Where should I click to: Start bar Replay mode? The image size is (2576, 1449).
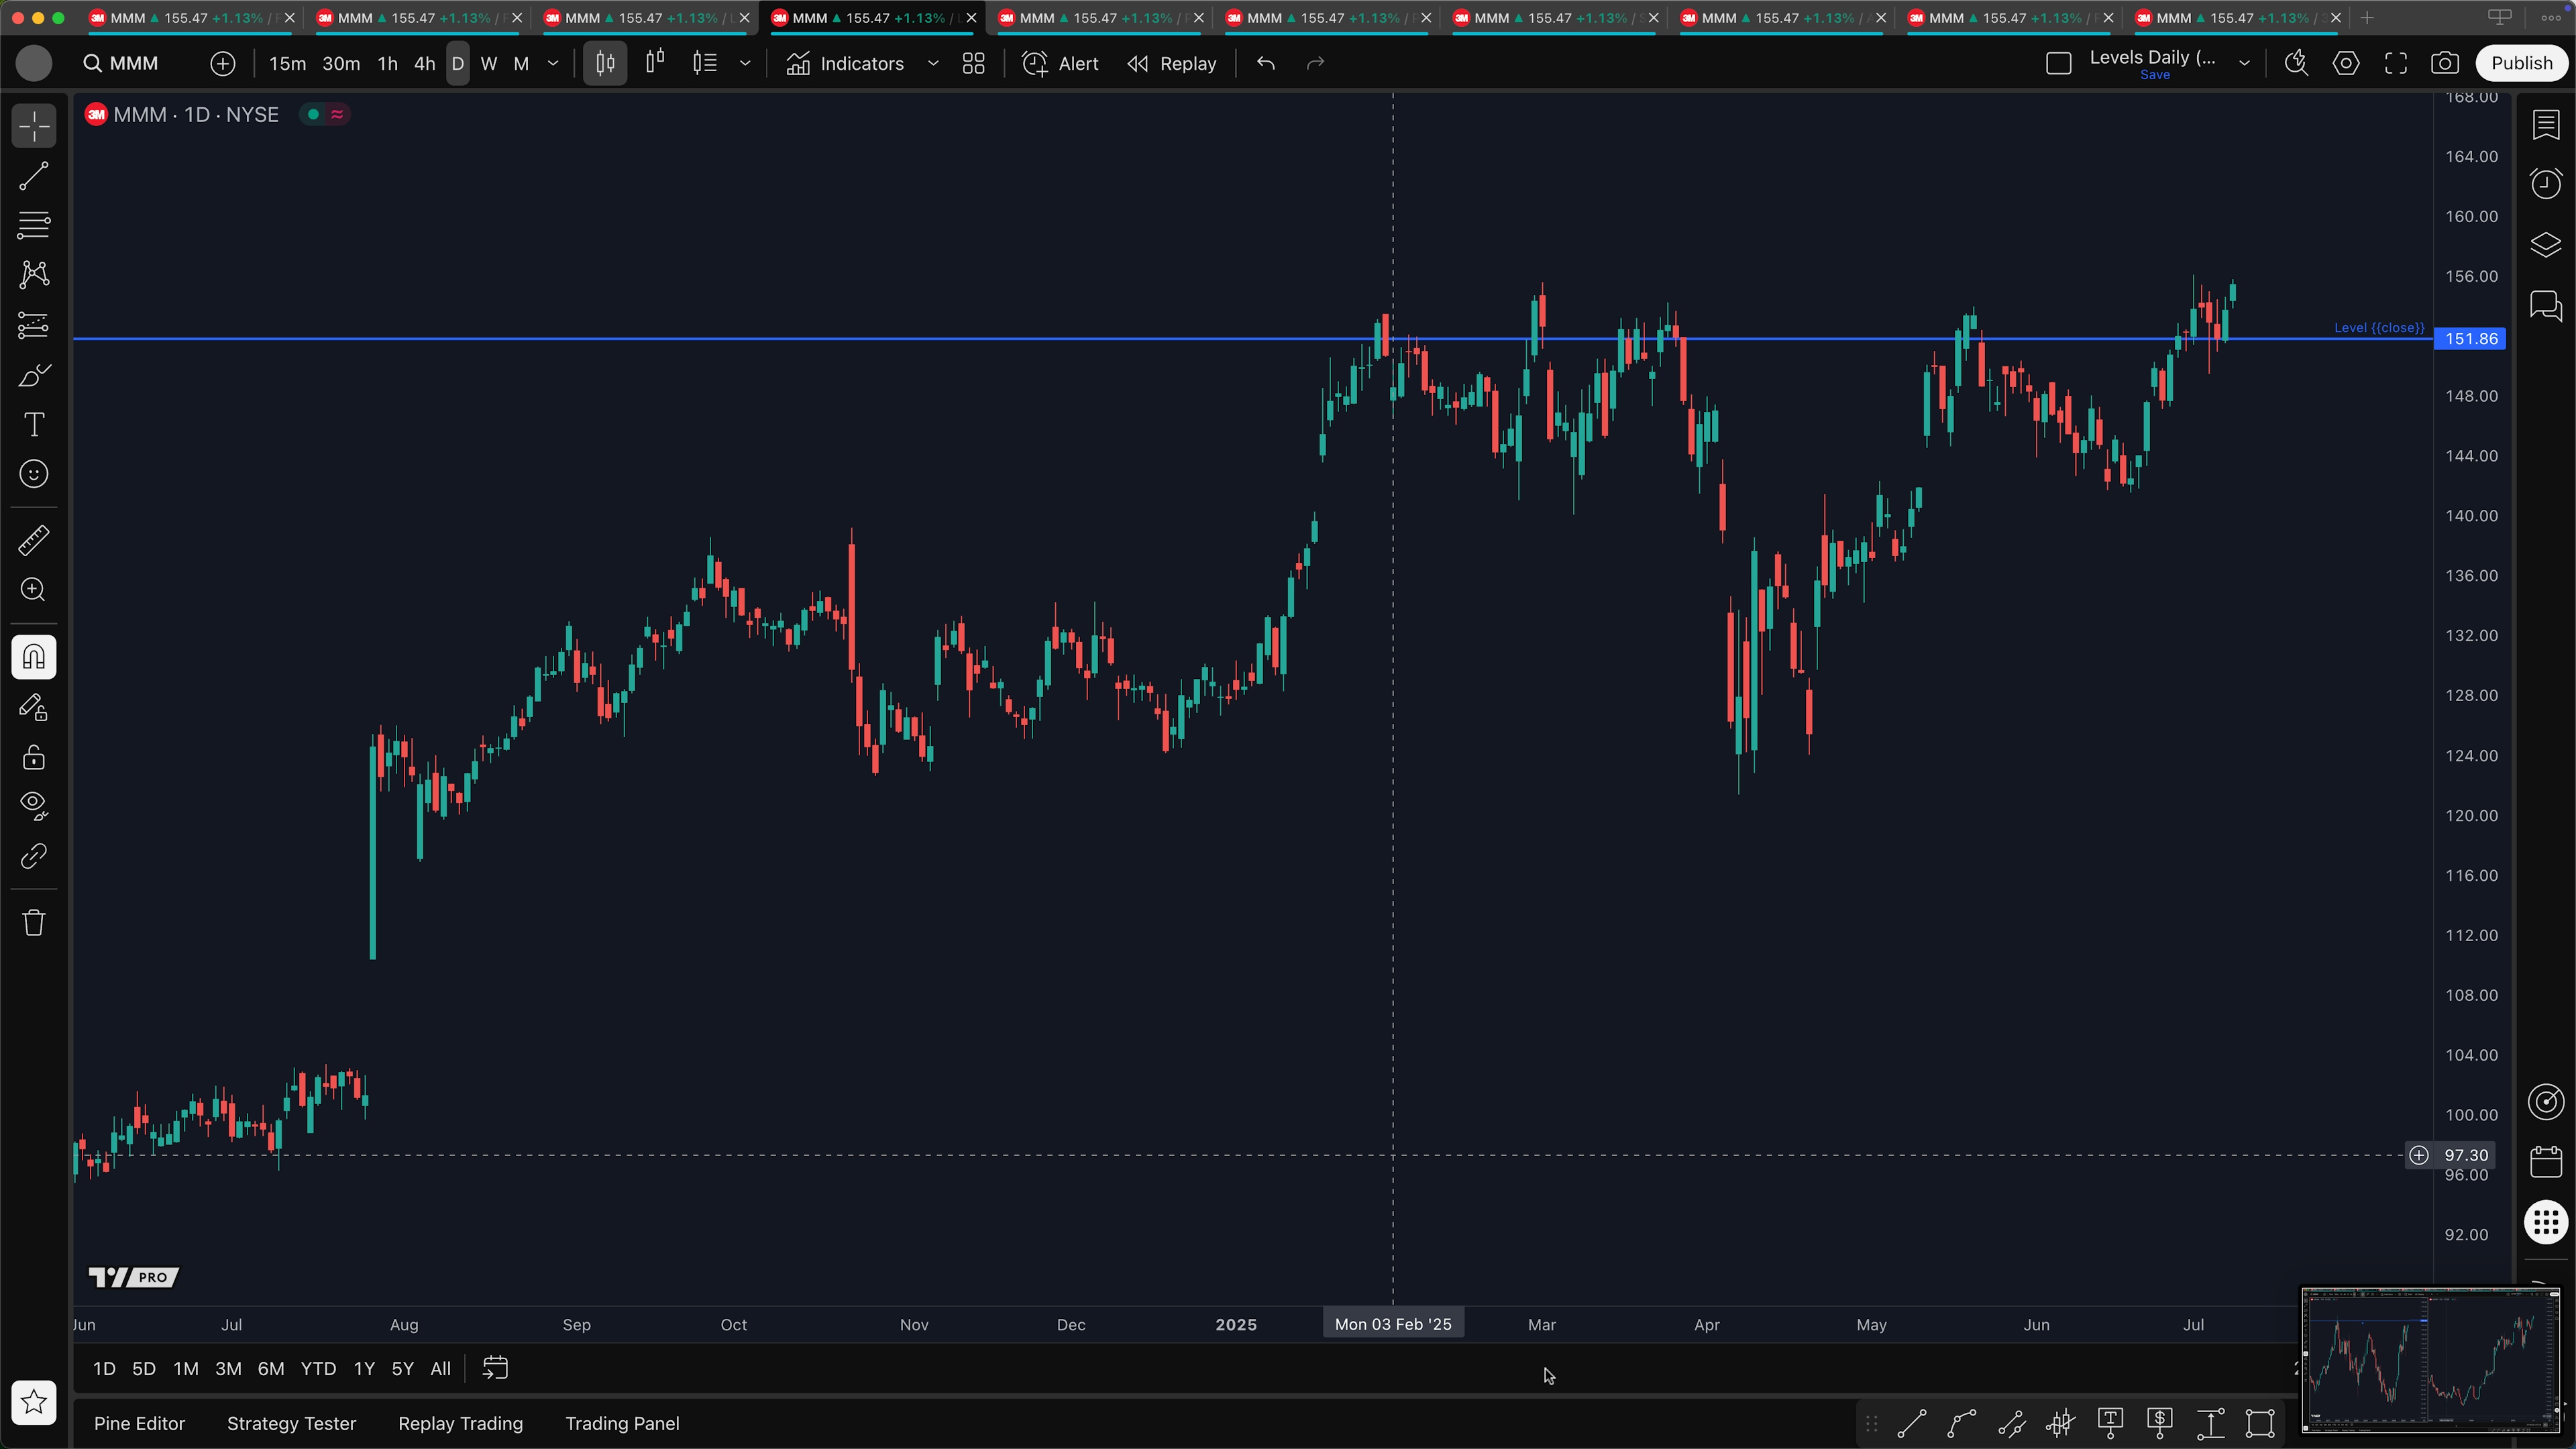coord(1172,63)
